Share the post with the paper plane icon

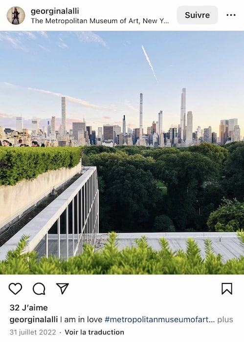tap(63, 288)
